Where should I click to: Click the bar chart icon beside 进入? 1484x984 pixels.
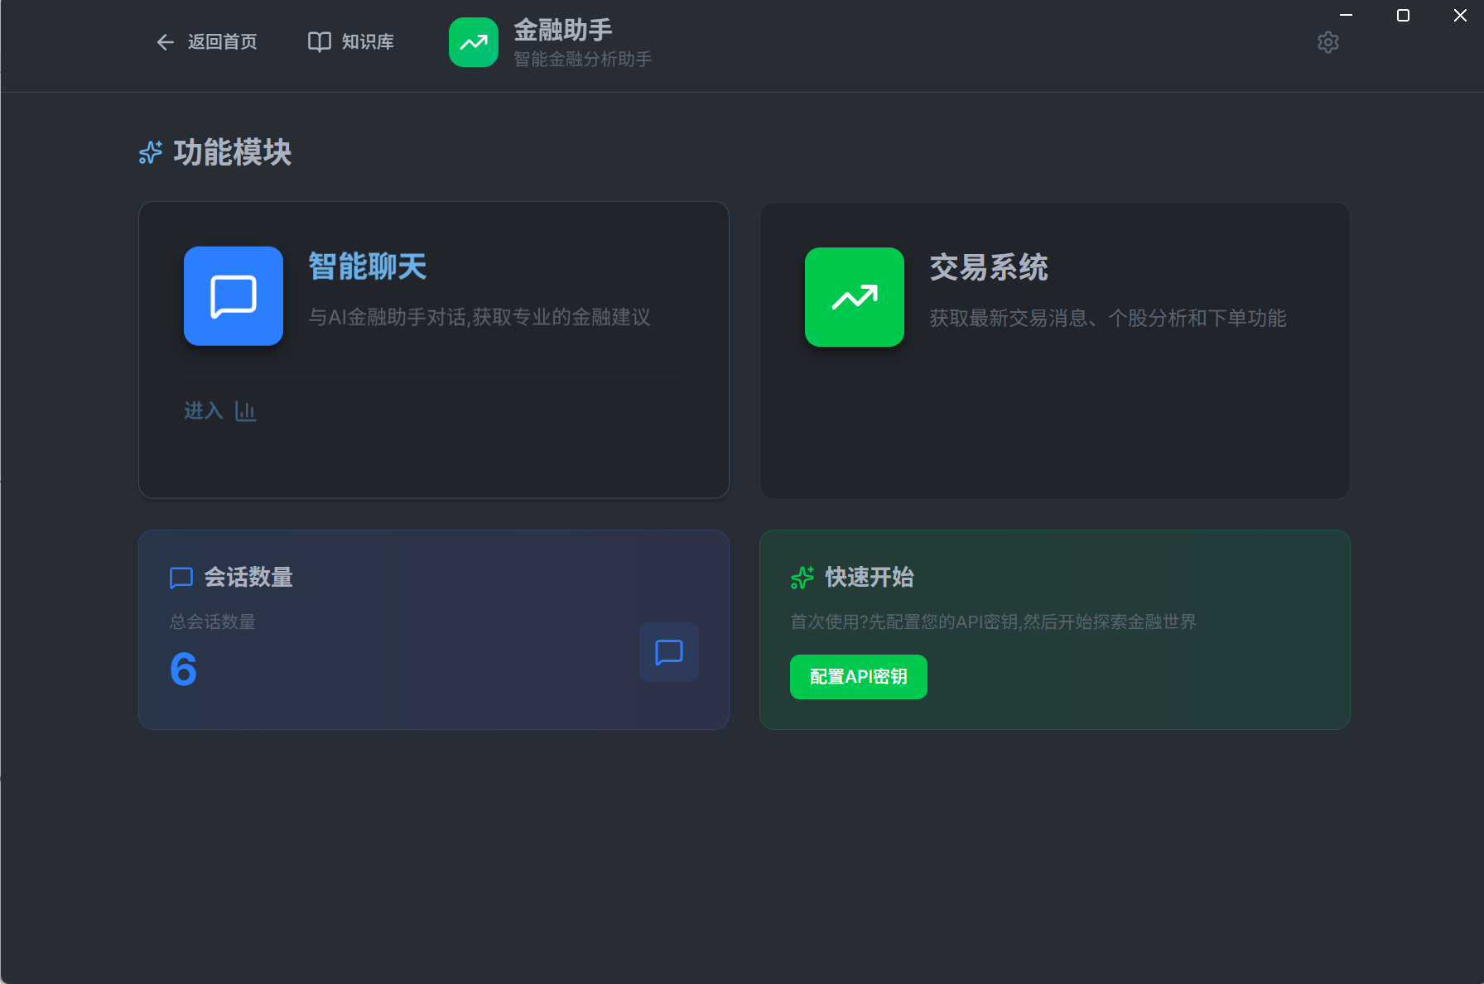coord(245,411)
